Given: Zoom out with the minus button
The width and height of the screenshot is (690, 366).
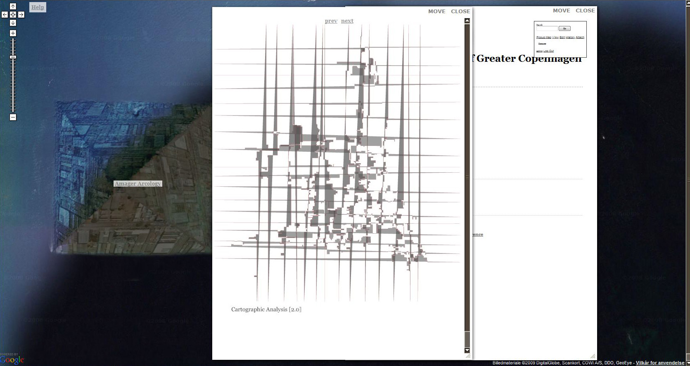Looking at the screenshot, I should pyautogui.click(x=13, y=117).
